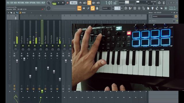Screen dimensions: 184x103
Task: Click the arrow step-edit icon
Action: coord(84,8)
